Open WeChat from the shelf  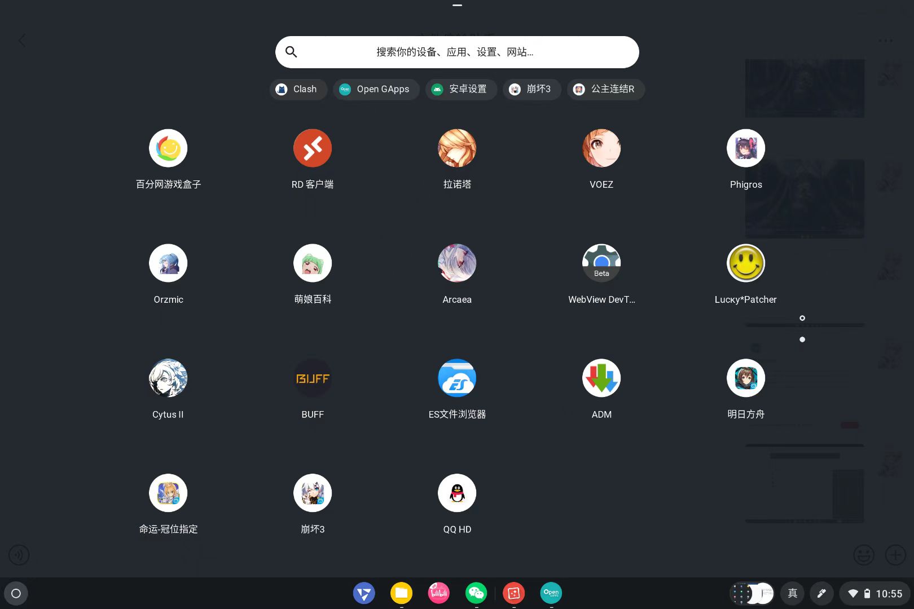pyautogui.click(x=476, y=593)
